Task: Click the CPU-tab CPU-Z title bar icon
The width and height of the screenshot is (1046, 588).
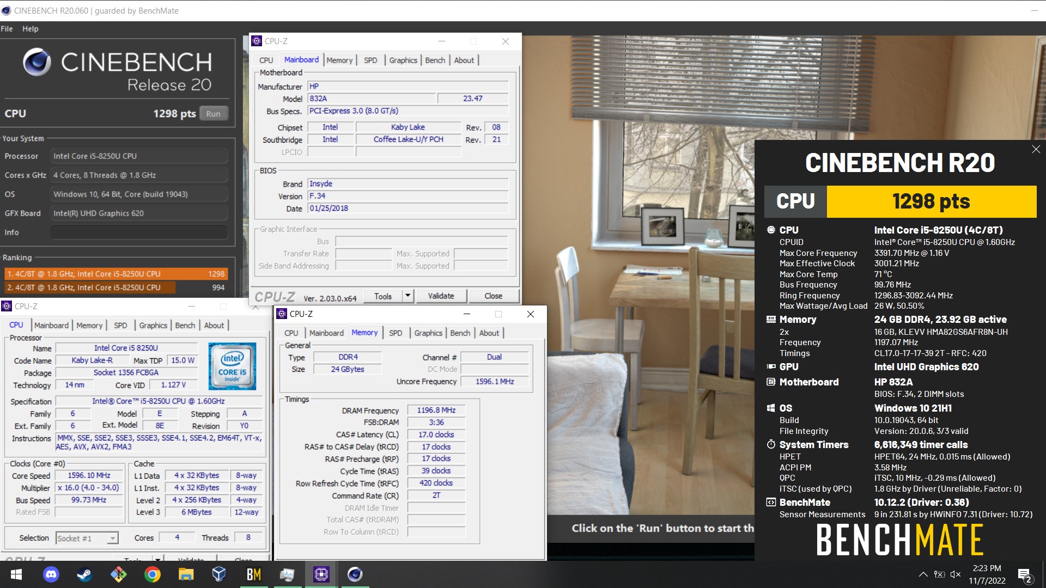Action: click(7, 307)
